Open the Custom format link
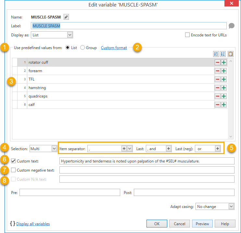The height and width of the screenshot is (233, 241). coord(114,48)
